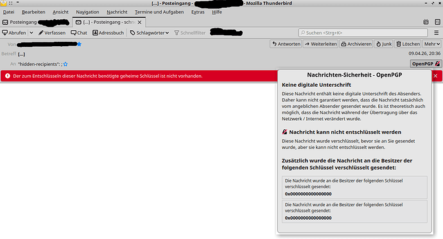The width and height of the screenshot is (443, 239).
Task: Open the Datei menu
Action: click(8, 12)
